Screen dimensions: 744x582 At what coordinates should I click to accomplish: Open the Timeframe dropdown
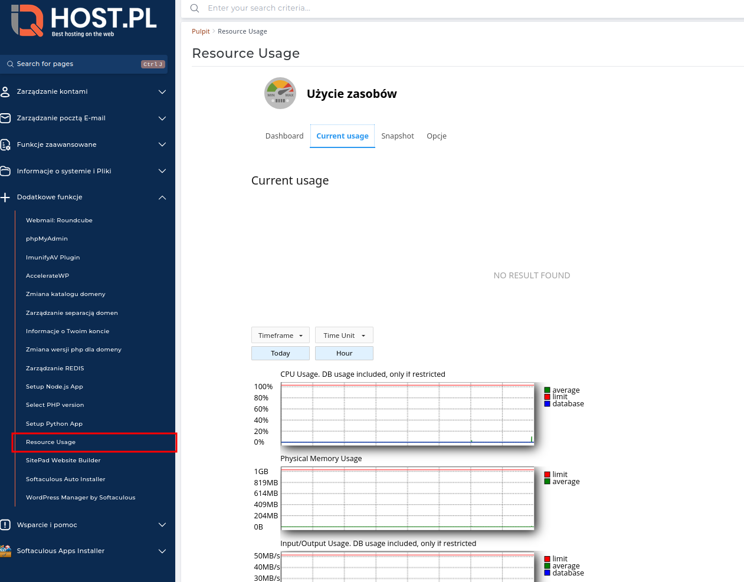(x=280, y=335)
